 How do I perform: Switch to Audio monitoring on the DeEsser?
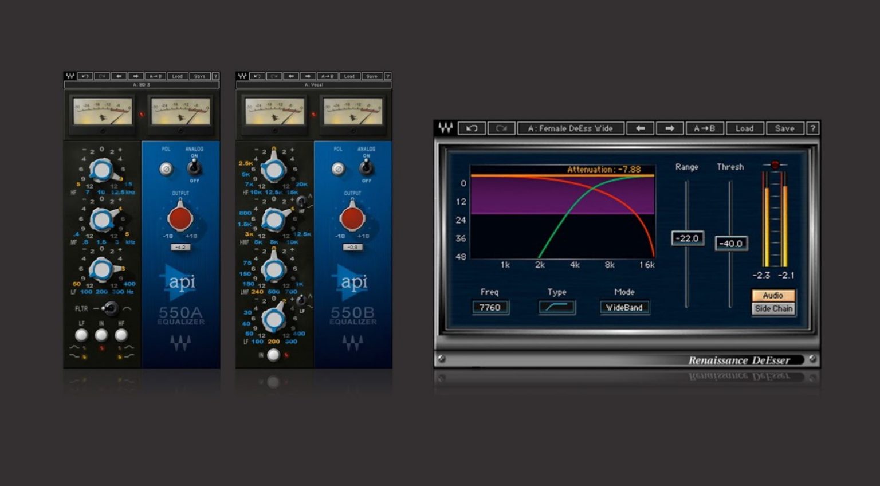point(773,295)
